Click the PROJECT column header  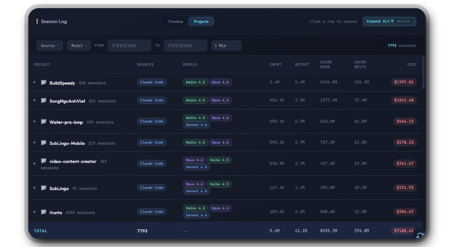pos(42,65)
